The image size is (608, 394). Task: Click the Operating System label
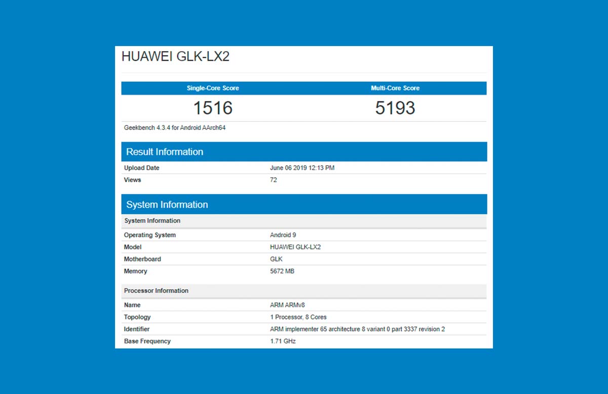pyautogui.click(x=150, y=235)
